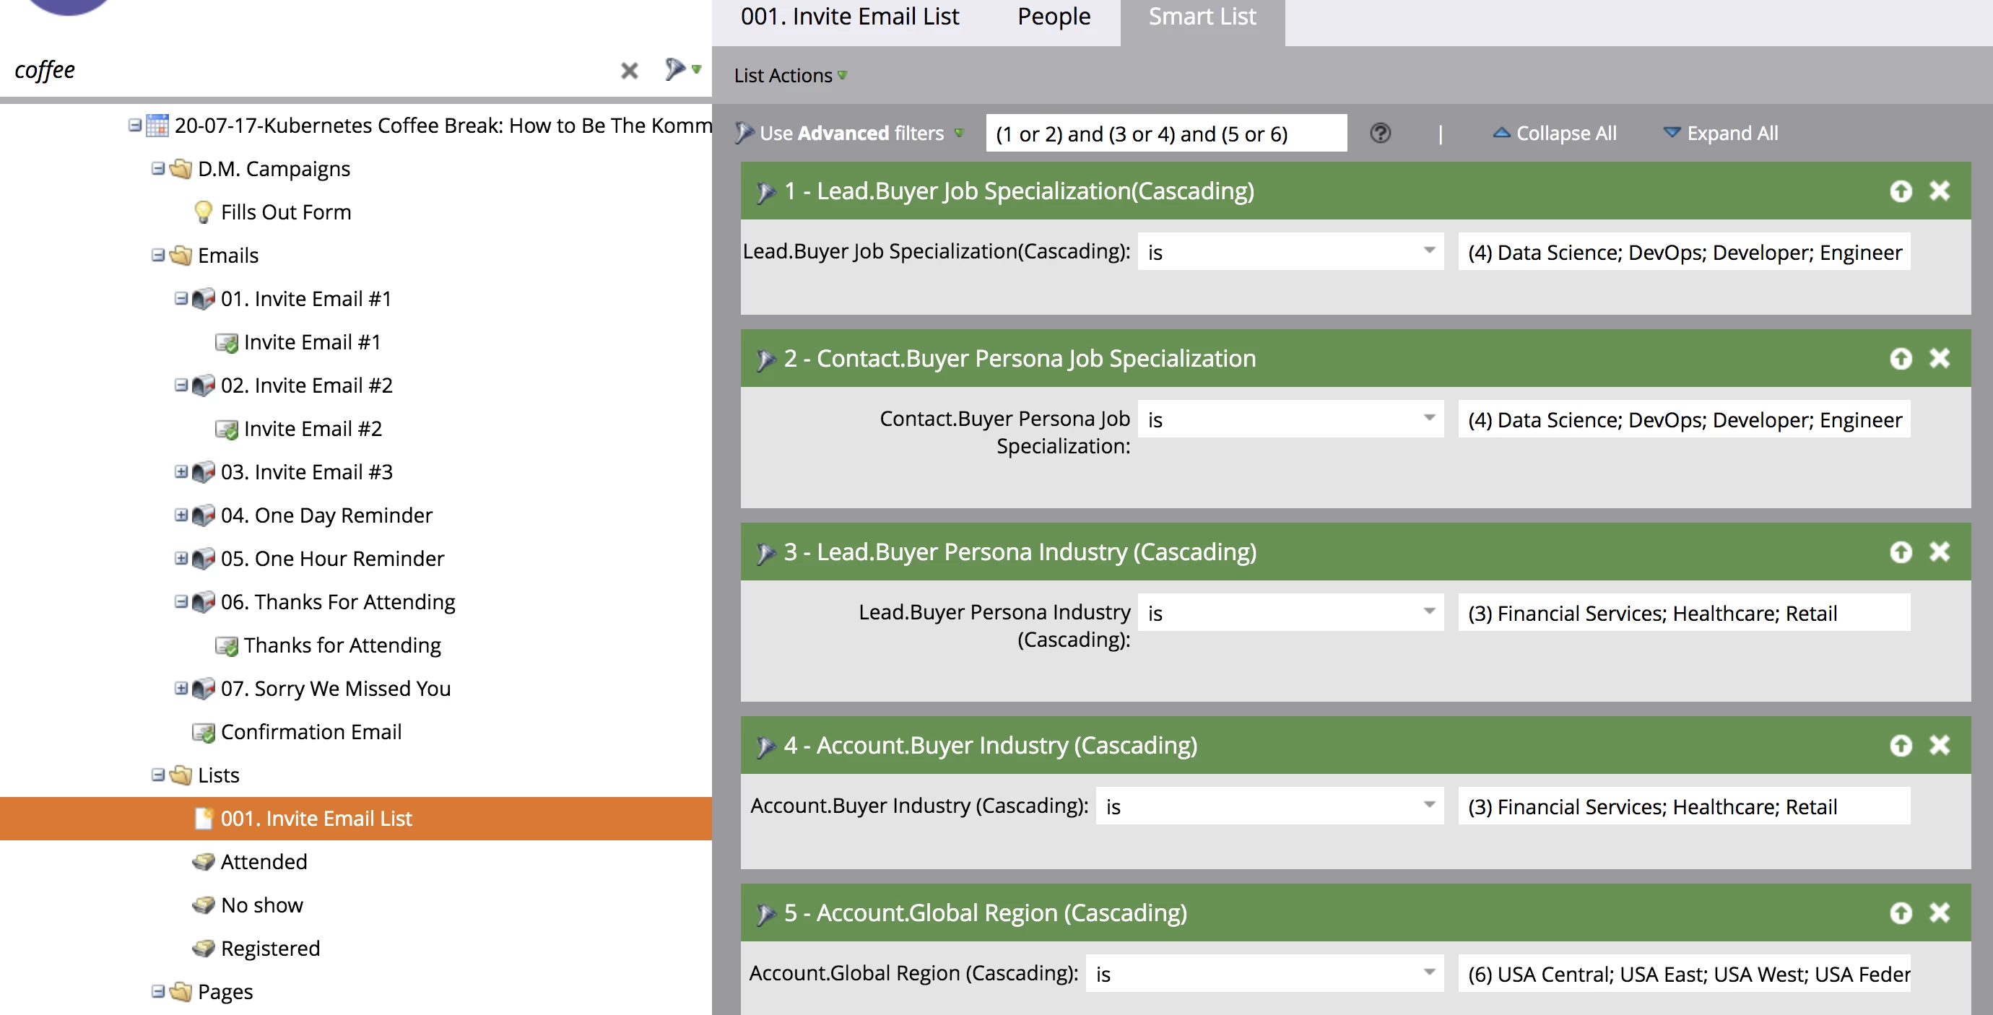Screen dimensions: 1993x1015
Task: Select the Attended static list
Action: point(263,862)
